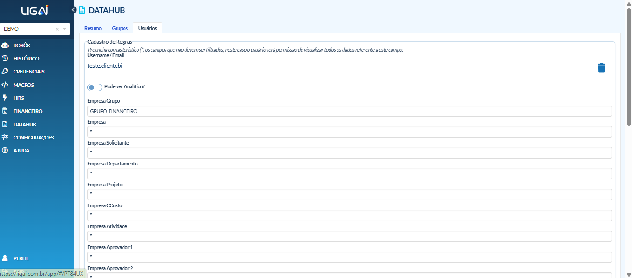Switch to the Grupos tab
Image resolution: width=632 pixels, height=278 pixels.
click(120, 28)
